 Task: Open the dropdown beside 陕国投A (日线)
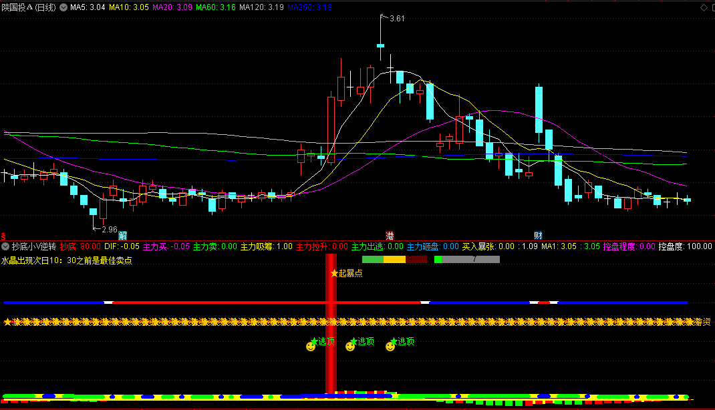[64, 7]
